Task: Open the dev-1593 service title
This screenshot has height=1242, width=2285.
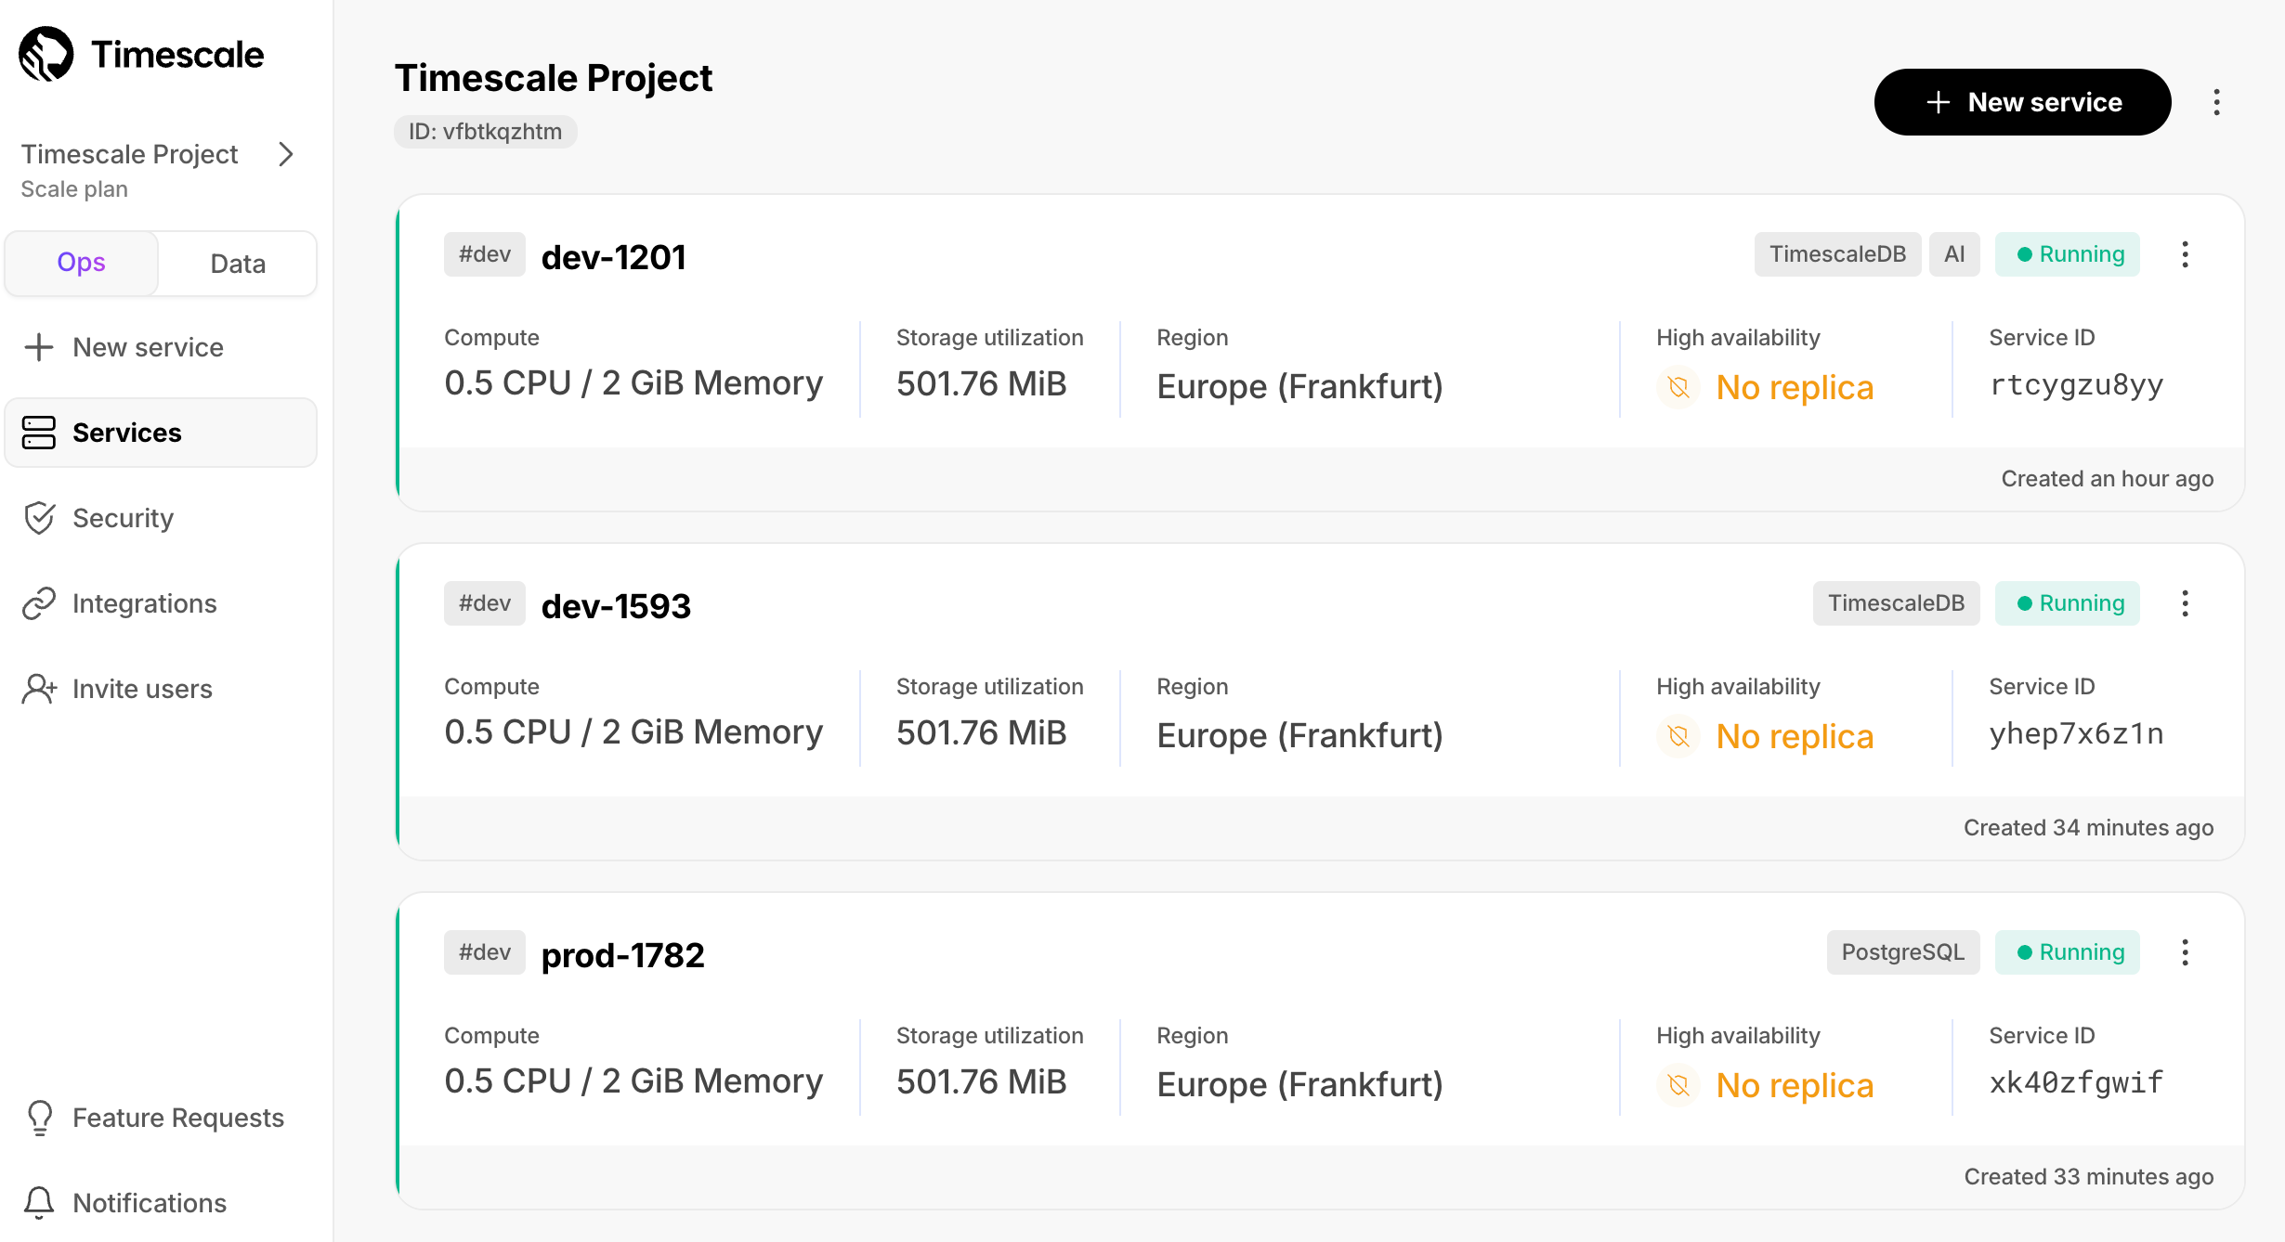Action: [x=616, y=606]
